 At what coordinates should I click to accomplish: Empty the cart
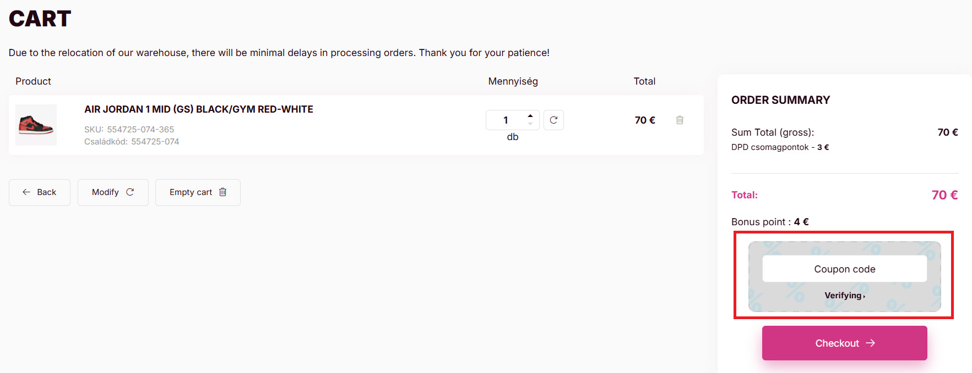(x=198, y=192)
